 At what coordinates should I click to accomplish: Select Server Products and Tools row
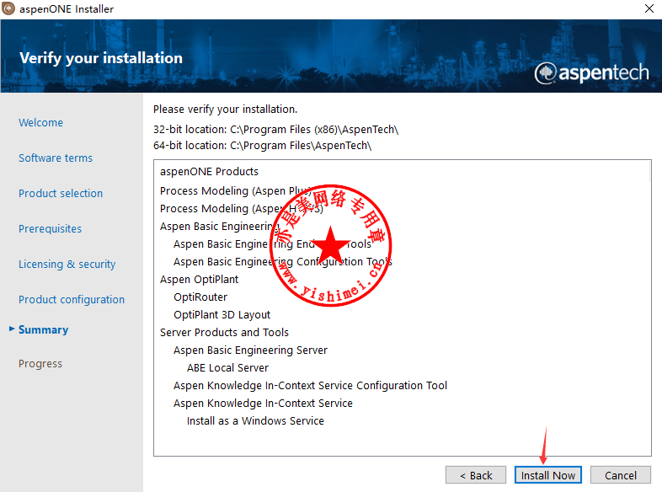point(224,333)
